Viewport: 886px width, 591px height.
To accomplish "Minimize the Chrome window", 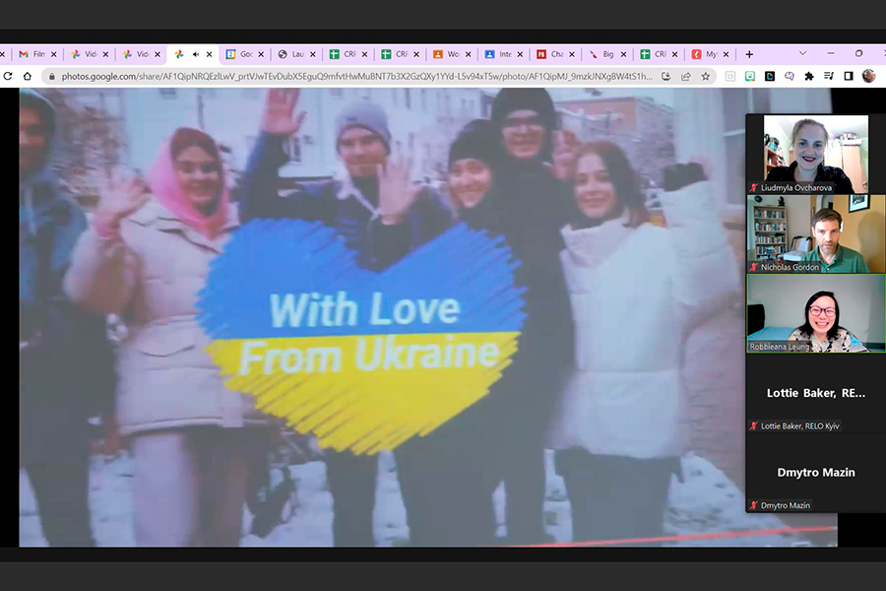I will pyautogui.click(x=831, y=53).
